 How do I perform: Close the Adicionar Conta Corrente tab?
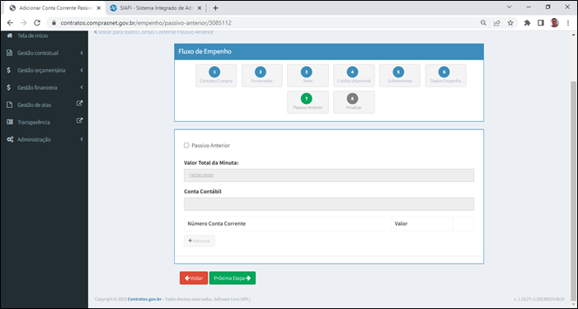(98, 7)
